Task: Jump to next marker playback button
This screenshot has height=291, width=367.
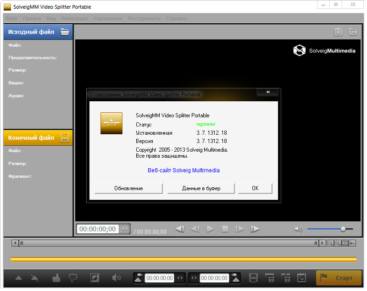Action: 255,229
